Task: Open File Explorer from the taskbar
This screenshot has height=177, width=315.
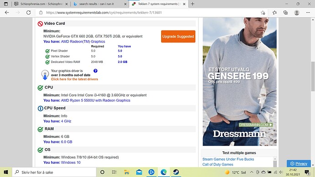Action: pos(126,172)
